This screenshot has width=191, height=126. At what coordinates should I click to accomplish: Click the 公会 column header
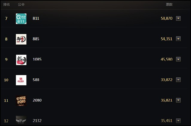(x=21, y=4)
